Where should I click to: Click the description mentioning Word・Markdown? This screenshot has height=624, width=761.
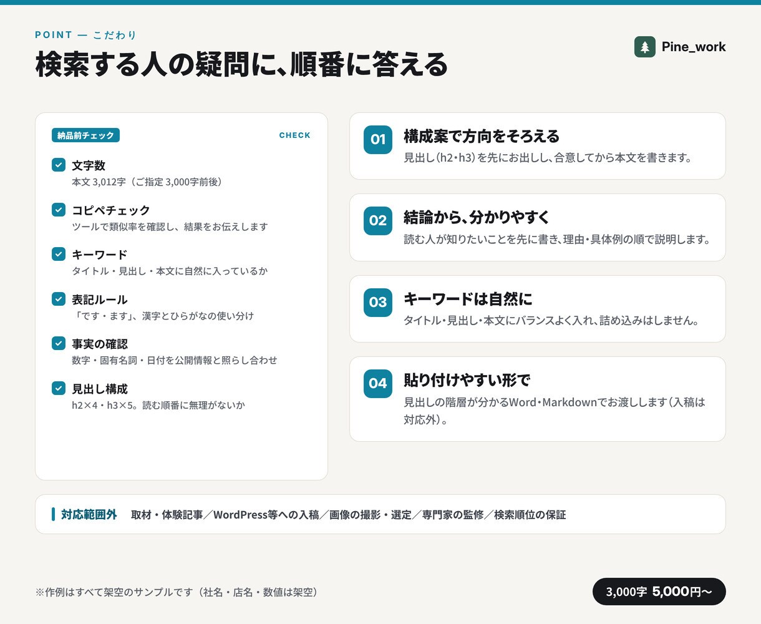(555, 411)
